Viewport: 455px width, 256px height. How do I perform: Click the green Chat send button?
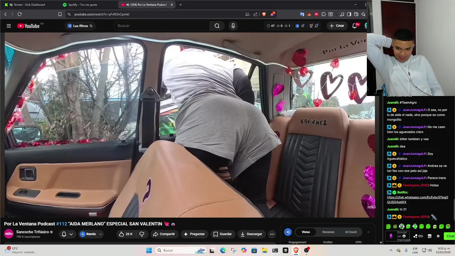(450, 236)
